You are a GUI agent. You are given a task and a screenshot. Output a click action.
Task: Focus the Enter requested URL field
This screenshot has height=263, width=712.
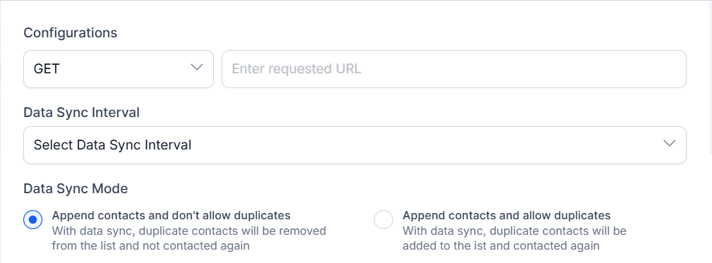(454, 69)
